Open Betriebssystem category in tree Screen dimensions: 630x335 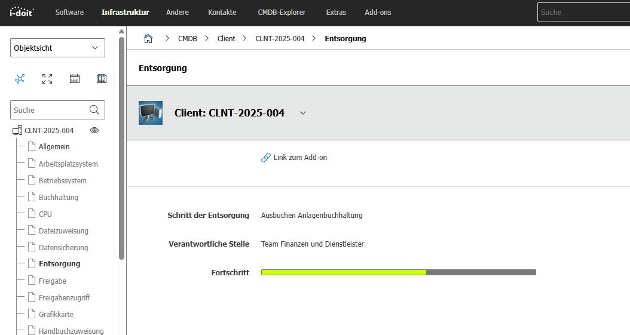tap(63, 180)
